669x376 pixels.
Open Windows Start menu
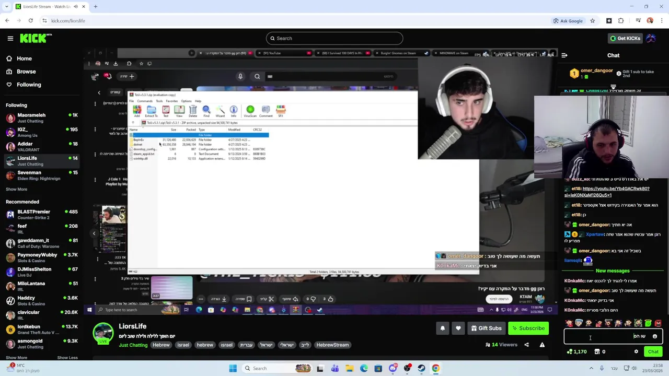(x=233, y=368)
